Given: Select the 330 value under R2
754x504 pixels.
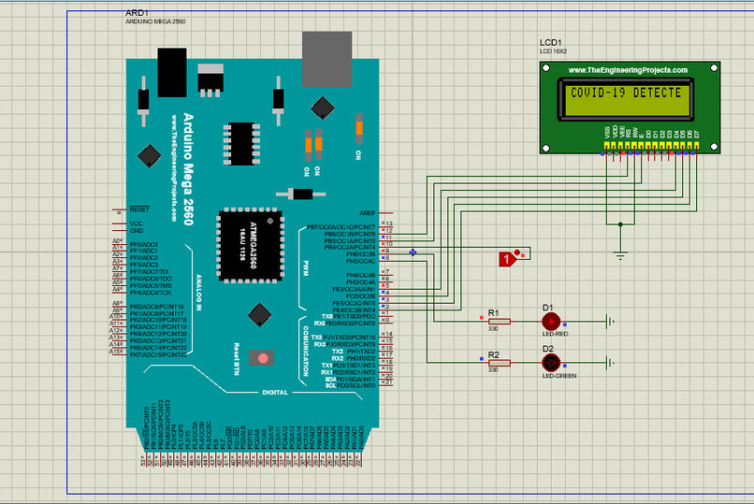Looking at the screenshot, I should click(493, 370).
